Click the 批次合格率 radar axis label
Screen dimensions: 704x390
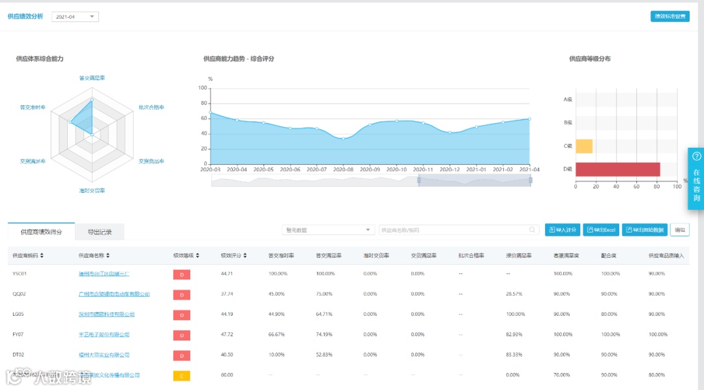tap(151, 107)
